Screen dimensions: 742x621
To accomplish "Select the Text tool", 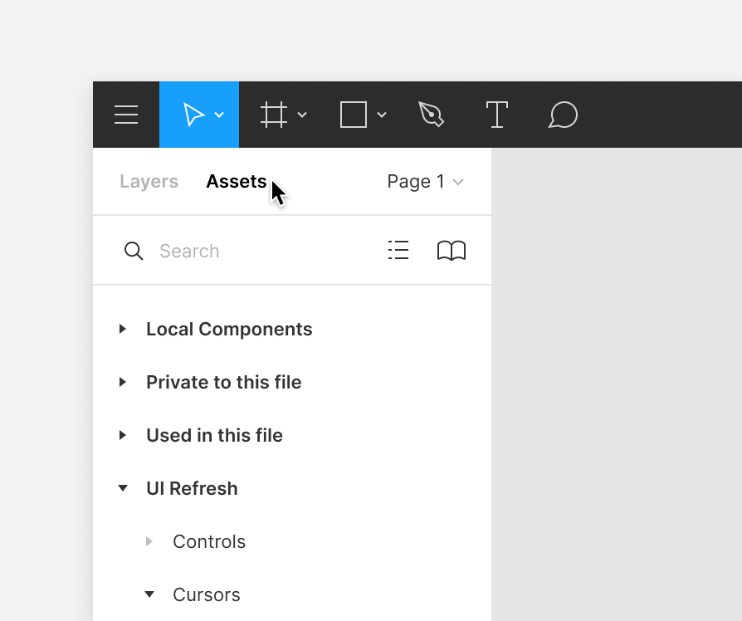I will (497, 115).
